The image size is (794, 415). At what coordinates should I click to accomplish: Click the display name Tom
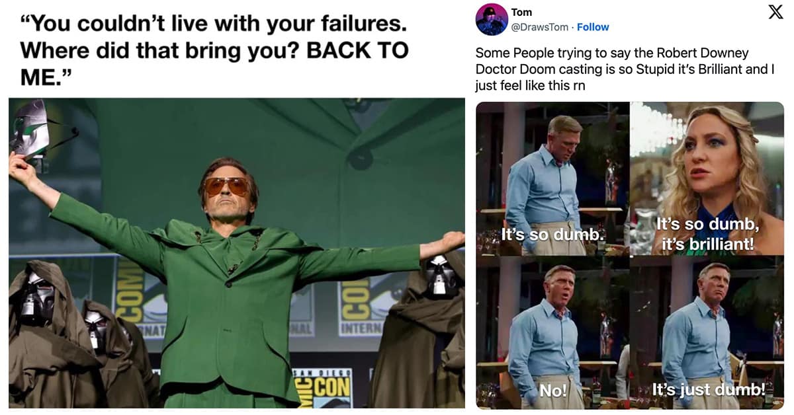[521, 13]
